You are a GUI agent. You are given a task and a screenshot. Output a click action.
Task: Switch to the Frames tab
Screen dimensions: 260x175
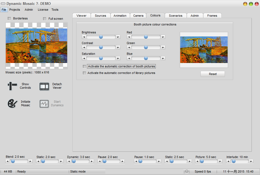[212, 16]
